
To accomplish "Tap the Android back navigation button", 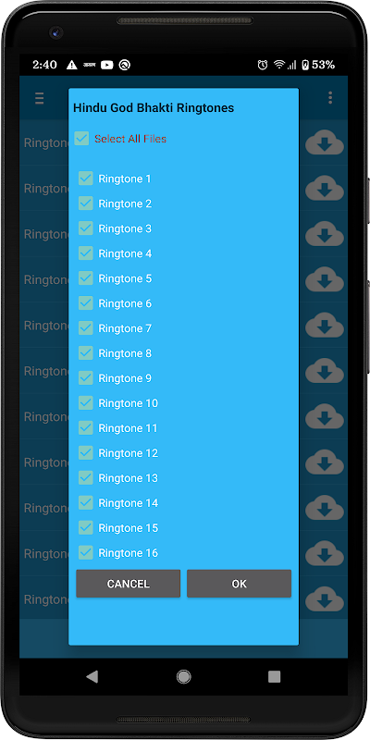I will 92,676.
